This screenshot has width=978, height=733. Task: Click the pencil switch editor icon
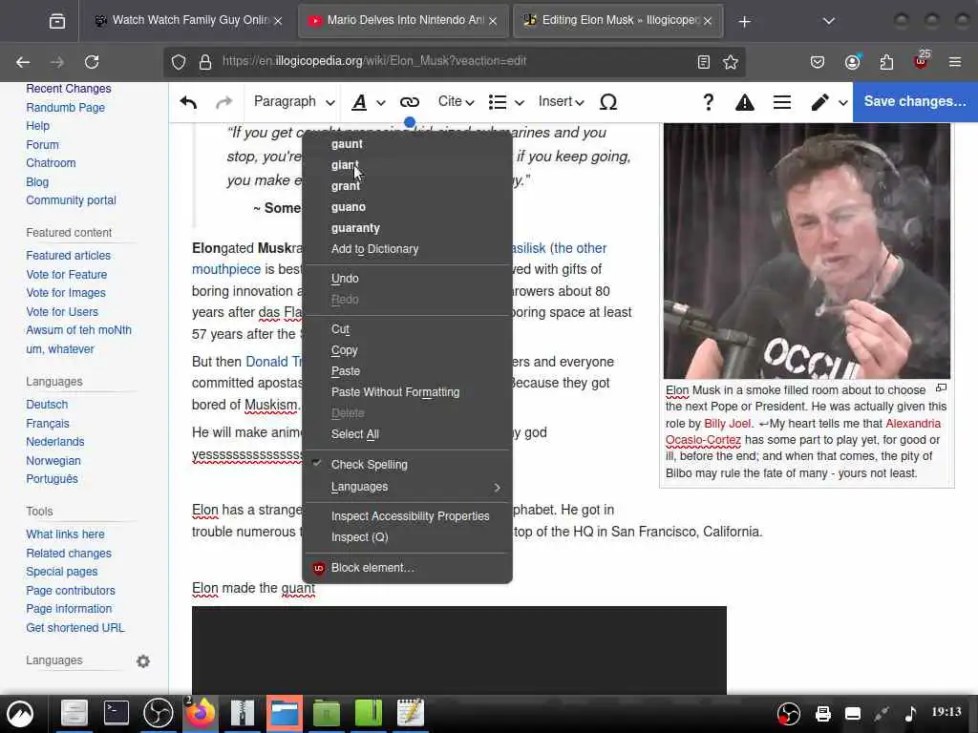click(819, 102)
